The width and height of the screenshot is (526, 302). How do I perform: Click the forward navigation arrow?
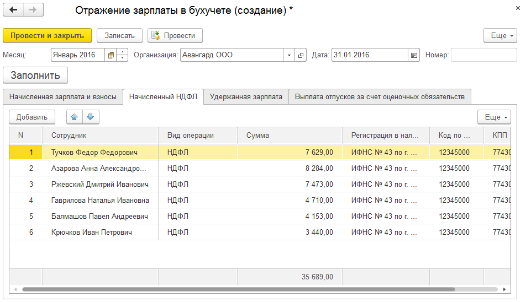click(x=33, y=10)
